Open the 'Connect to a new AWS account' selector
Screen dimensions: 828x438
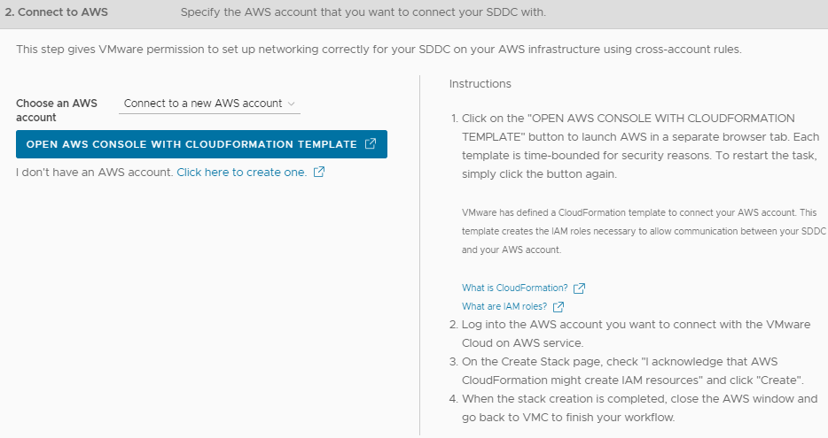(x=209, y=104)
